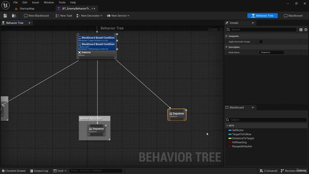The image size is (309, 174).
Task: Open the New Decorator dropdown
Action: pyautogui.click(x=89, y=15)
